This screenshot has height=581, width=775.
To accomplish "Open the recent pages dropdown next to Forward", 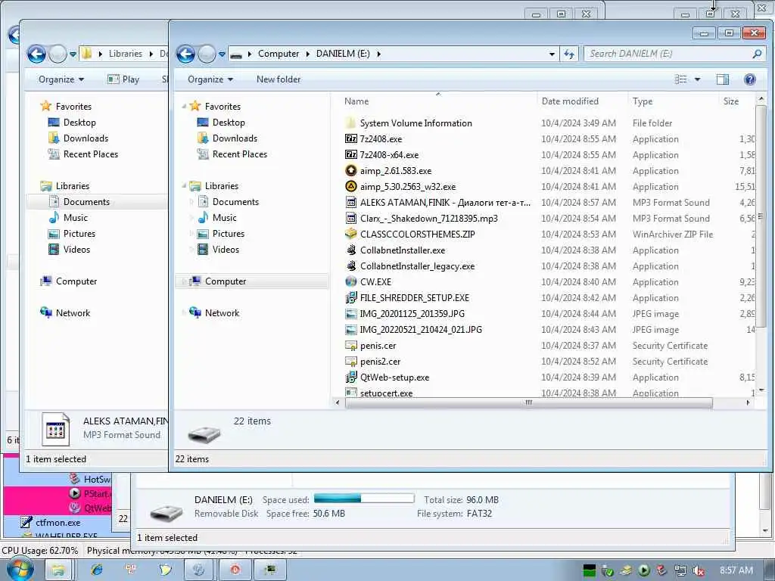I will 222,54.
